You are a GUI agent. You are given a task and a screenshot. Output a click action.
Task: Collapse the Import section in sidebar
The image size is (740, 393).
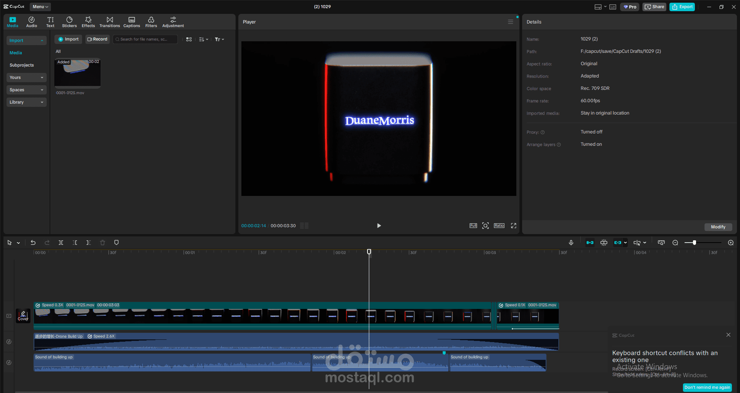point(26,40)
